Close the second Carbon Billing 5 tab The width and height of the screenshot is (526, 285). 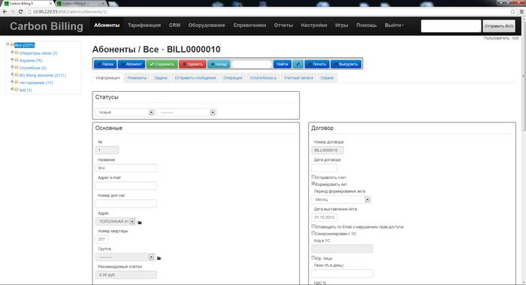(x=104, y=3)
